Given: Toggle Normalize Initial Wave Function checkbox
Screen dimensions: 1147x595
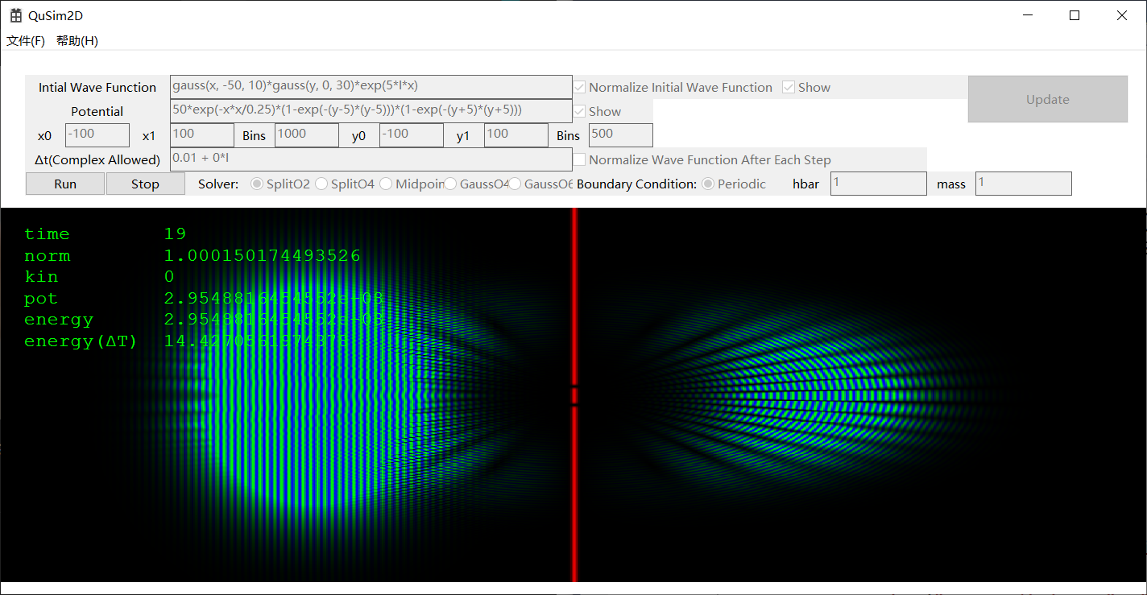Looking at the screenshot, I should click(x=579, y=87).
